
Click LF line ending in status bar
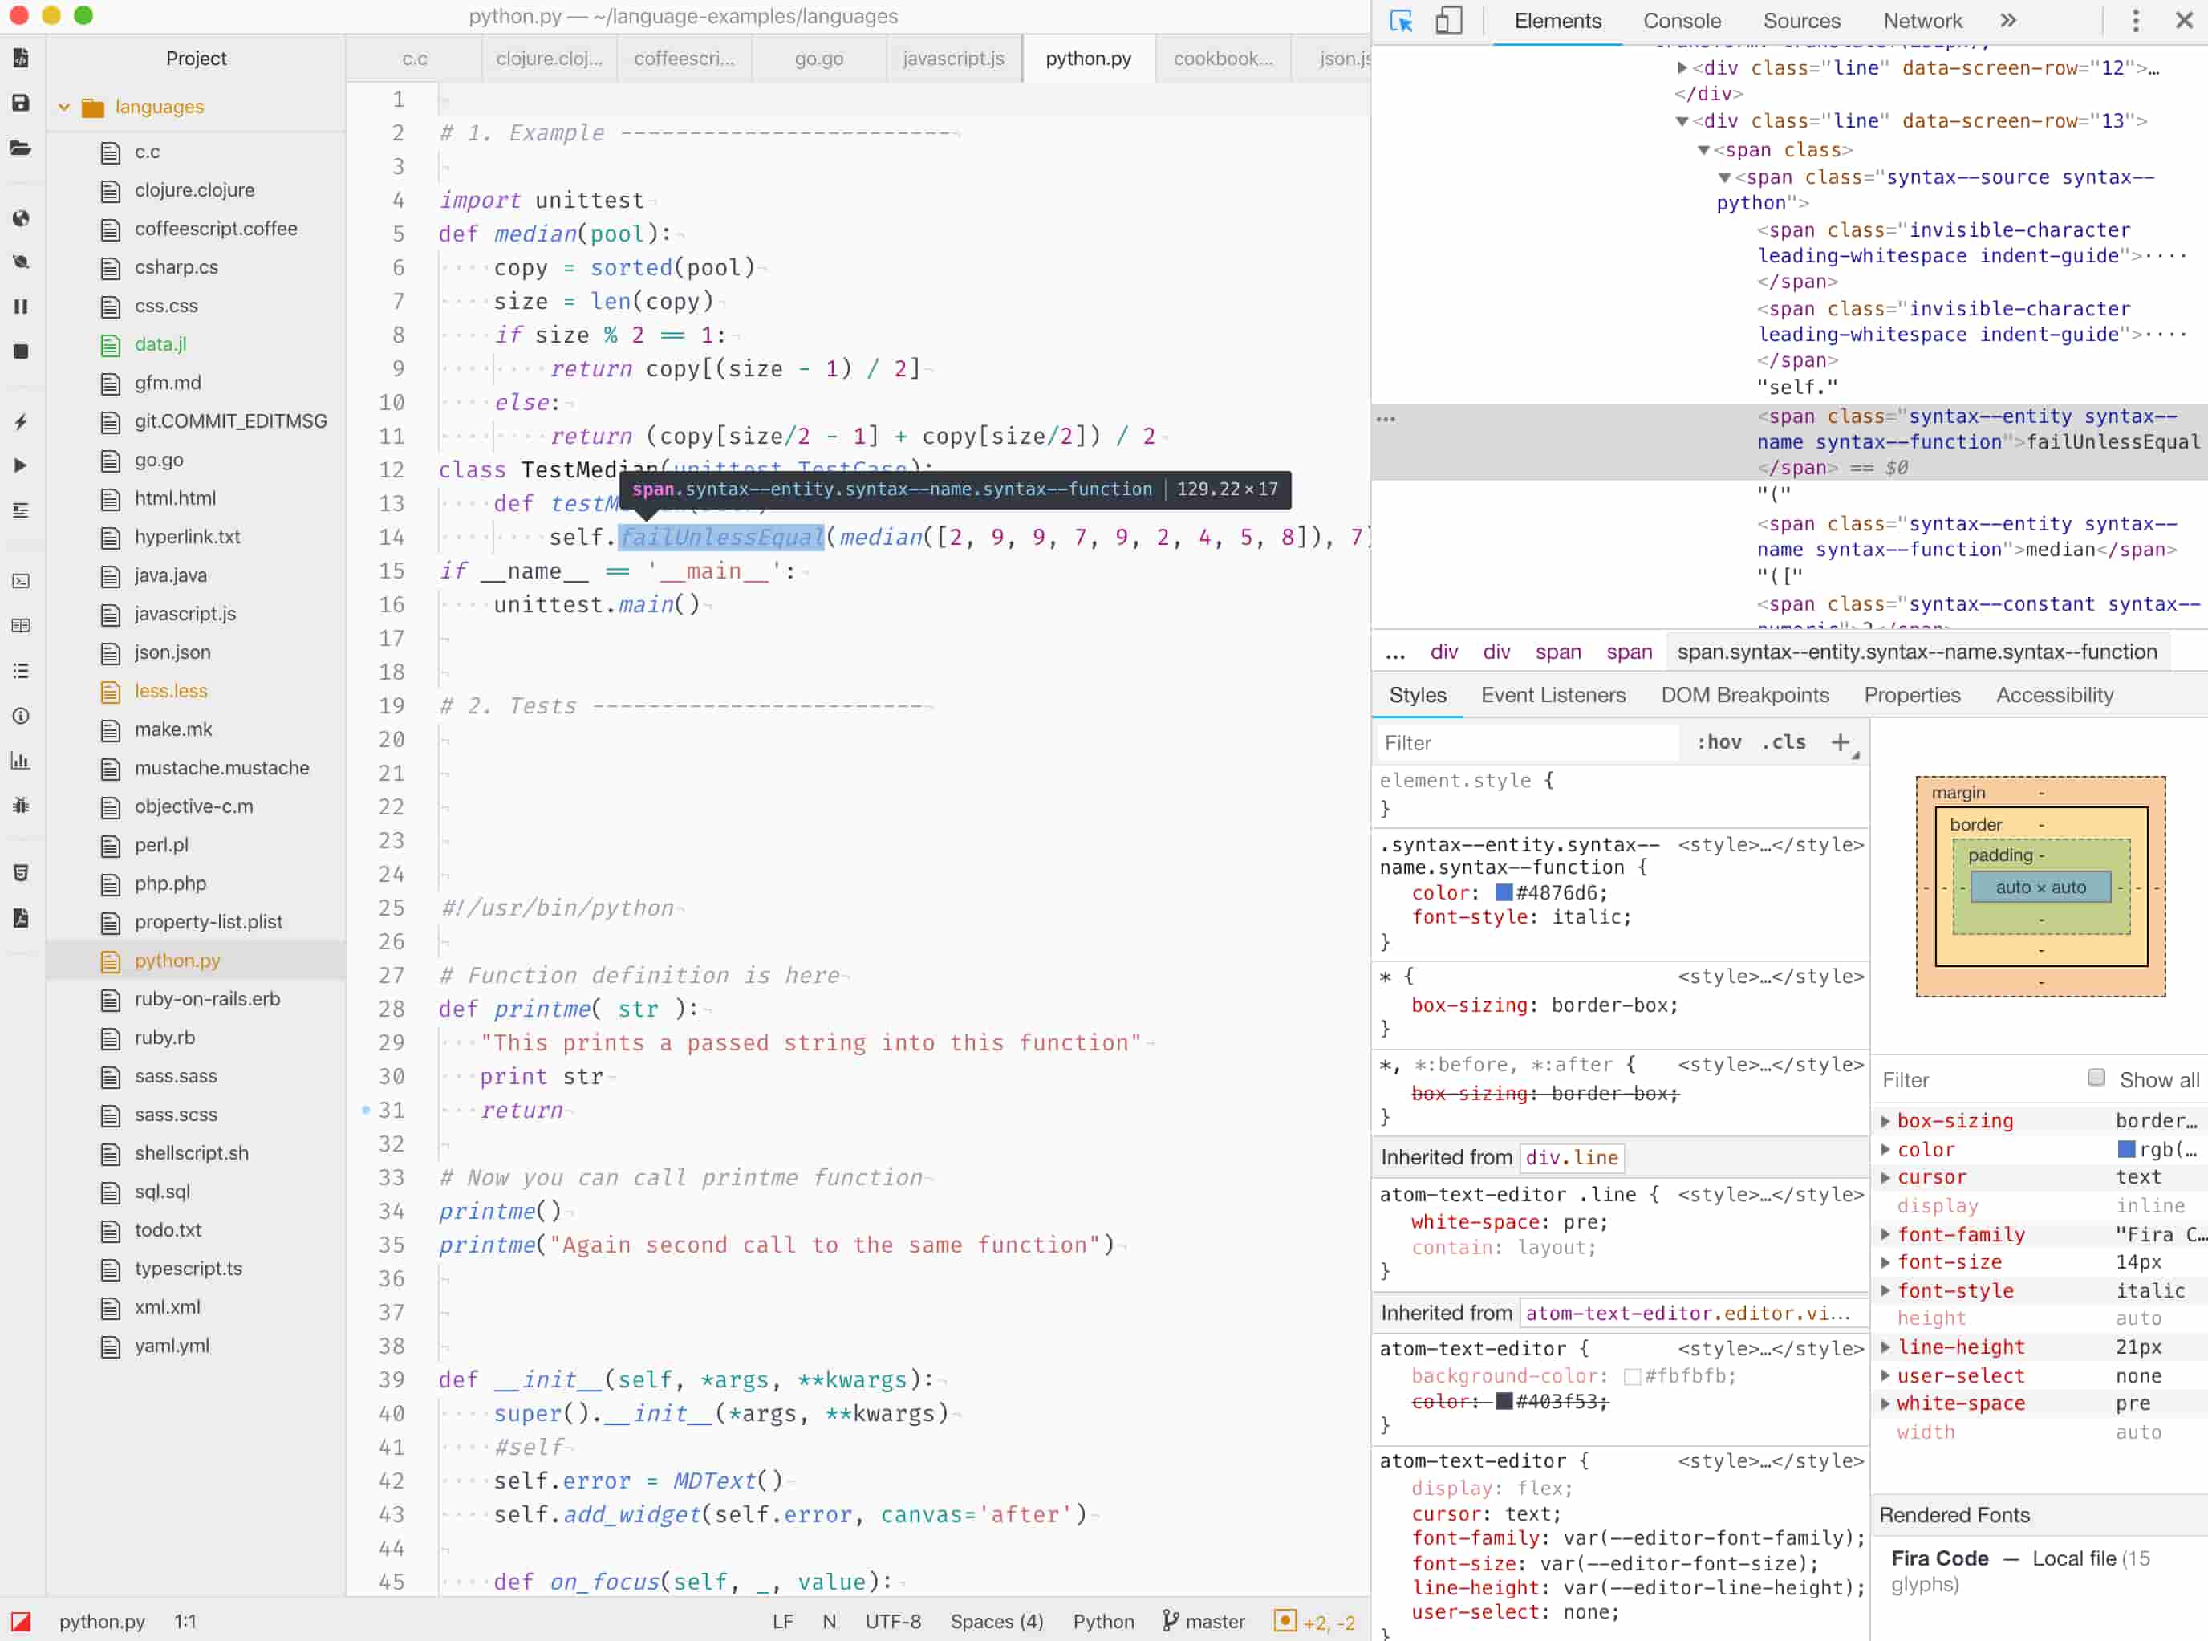pos(783,1622)
